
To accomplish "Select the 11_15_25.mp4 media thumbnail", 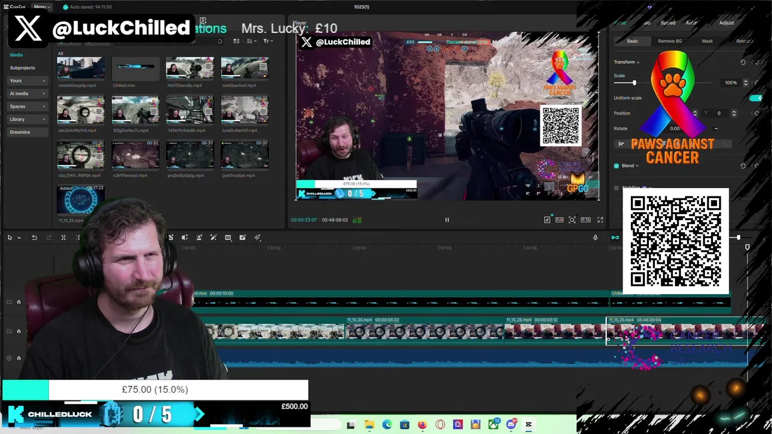I will (x=81, y=200).
